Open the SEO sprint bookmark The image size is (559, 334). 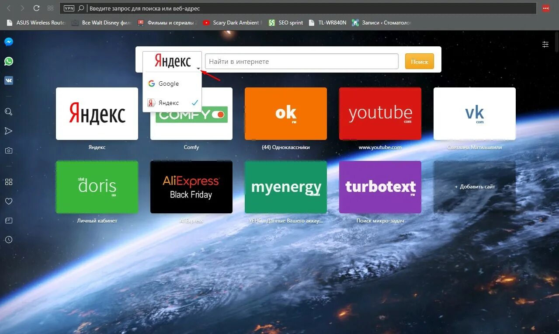[286, 23]
